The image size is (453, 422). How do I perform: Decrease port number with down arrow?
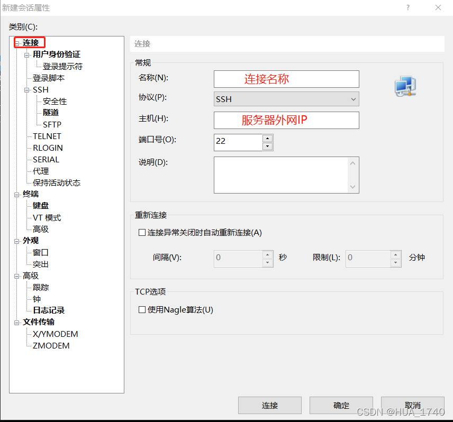pos(267,146)
